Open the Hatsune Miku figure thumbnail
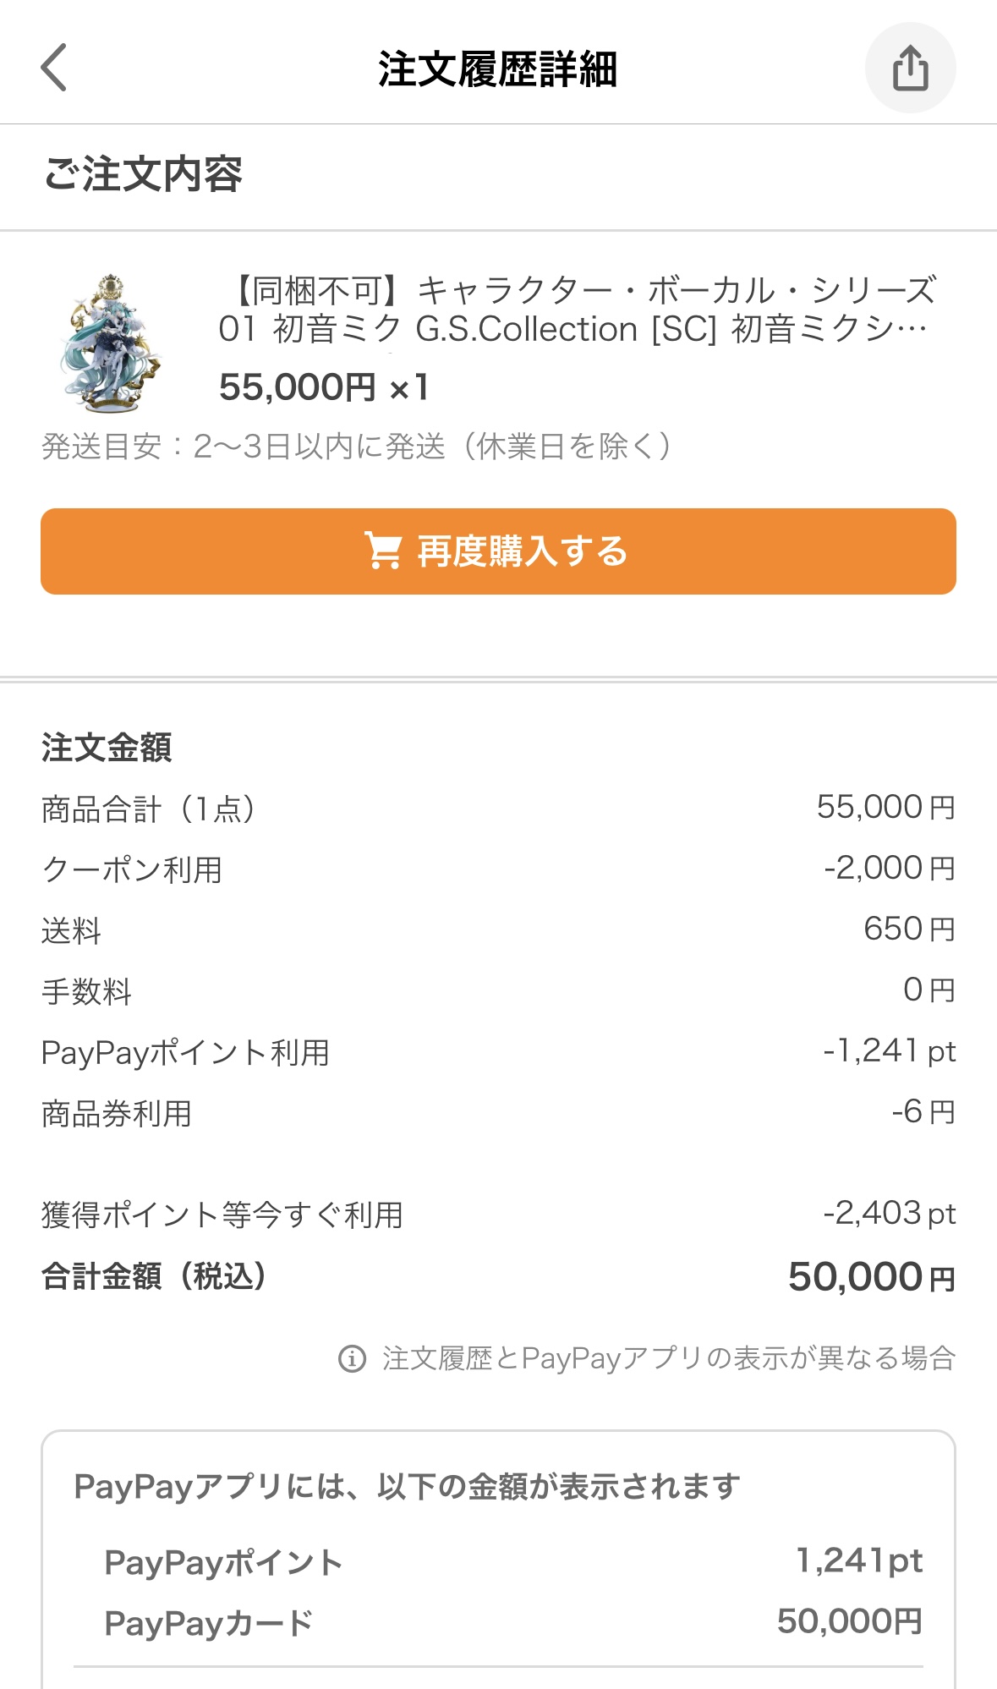Viewport: 997px width, 1689px height. tap(110, 343)
